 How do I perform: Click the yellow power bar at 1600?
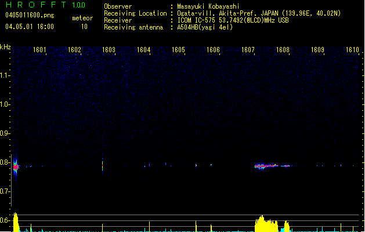click(x=16, y=222)
